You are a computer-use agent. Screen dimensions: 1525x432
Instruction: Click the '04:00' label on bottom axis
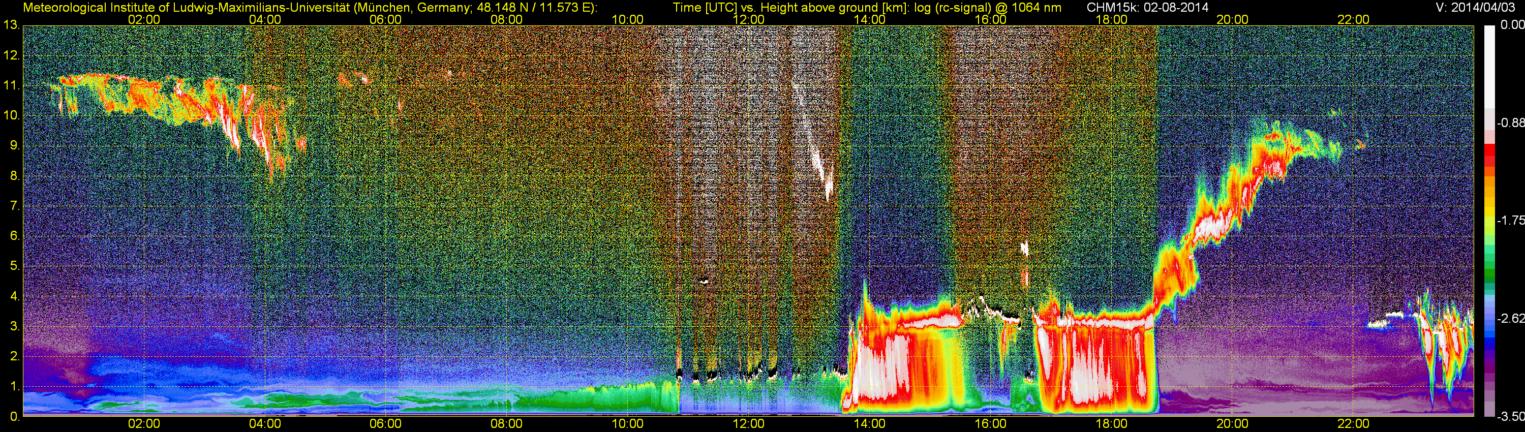click(265, 424)
